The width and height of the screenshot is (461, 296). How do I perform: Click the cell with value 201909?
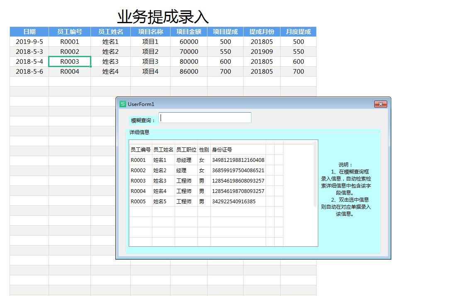click(x=261, y=51)
